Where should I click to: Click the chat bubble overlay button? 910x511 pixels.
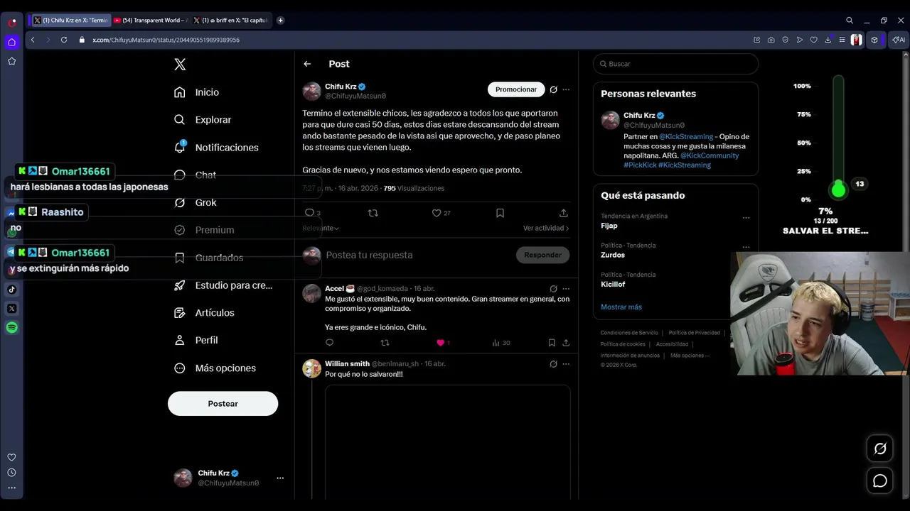coord(880,481)
